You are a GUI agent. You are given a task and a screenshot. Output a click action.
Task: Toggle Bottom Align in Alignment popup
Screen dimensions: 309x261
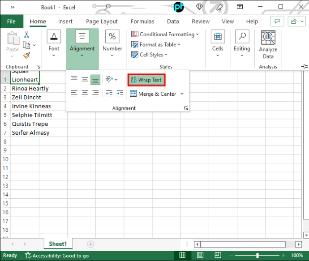(x=95, y=80)
